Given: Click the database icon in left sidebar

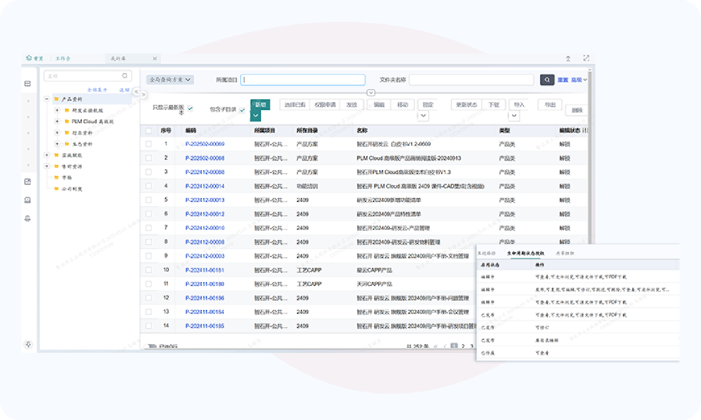Looking at the screenshot, I should click(28, 84).
